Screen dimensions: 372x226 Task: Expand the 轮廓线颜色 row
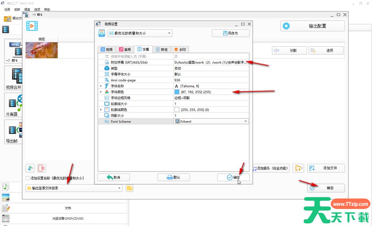click(101, 110)
